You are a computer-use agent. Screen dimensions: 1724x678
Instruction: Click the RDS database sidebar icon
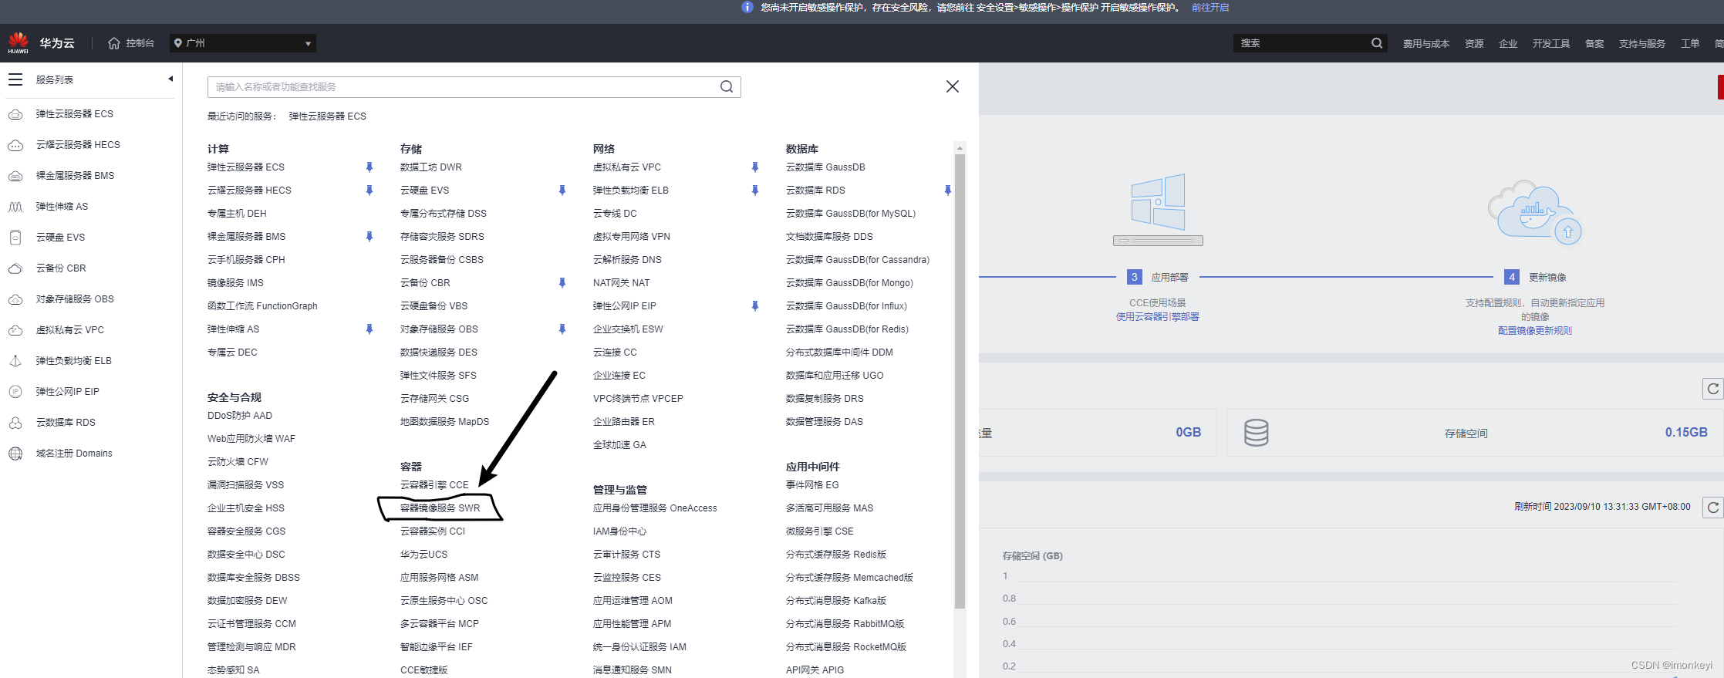[15, 423]
